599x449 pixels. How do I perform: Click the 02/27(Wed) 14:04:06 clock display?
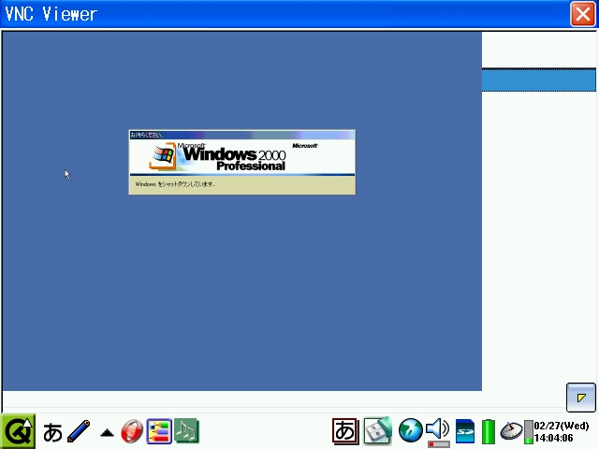click(x=562, y=432)
